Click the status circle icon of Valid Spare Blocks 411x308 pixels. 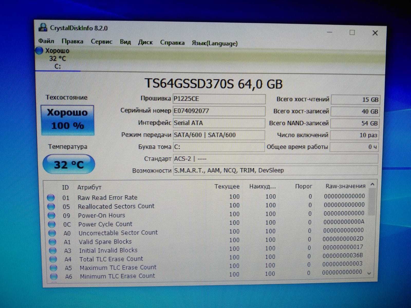point(52,242)
